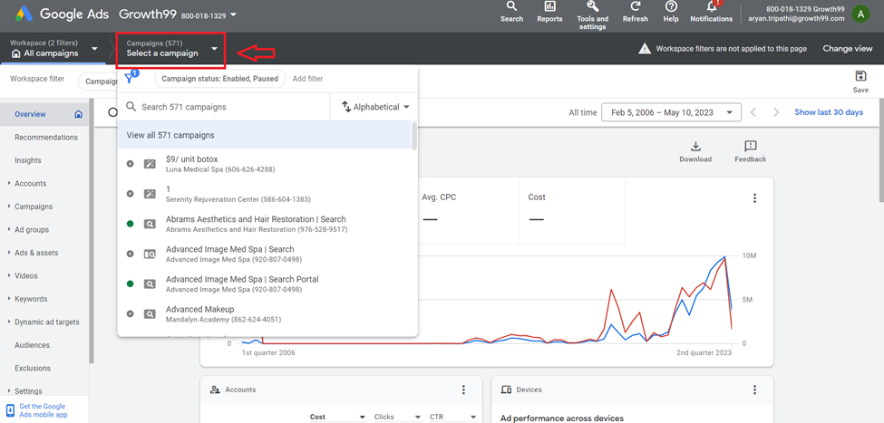Click the Download icon
The height and width of the screenshot is (423, 884).
point(695,147)
